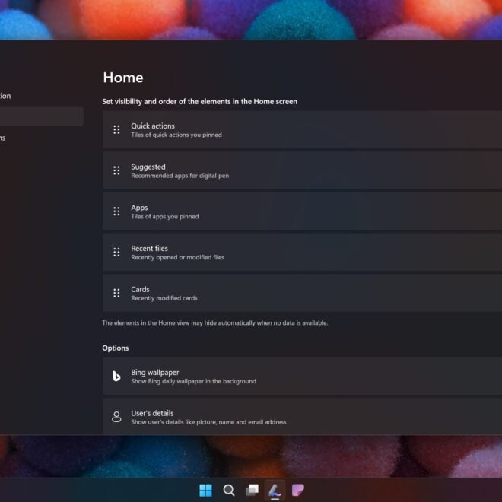The height and width of the screenshot is (502, 502).
Task: Open Task View from the taskbar
Action: [252, 490]
